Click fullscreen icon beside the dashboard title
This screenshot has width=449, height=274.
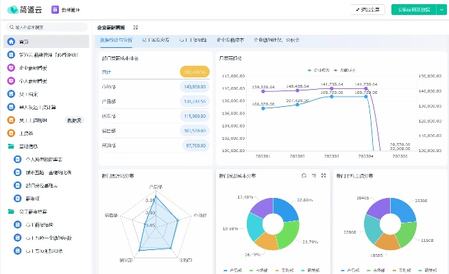point(136,27)
